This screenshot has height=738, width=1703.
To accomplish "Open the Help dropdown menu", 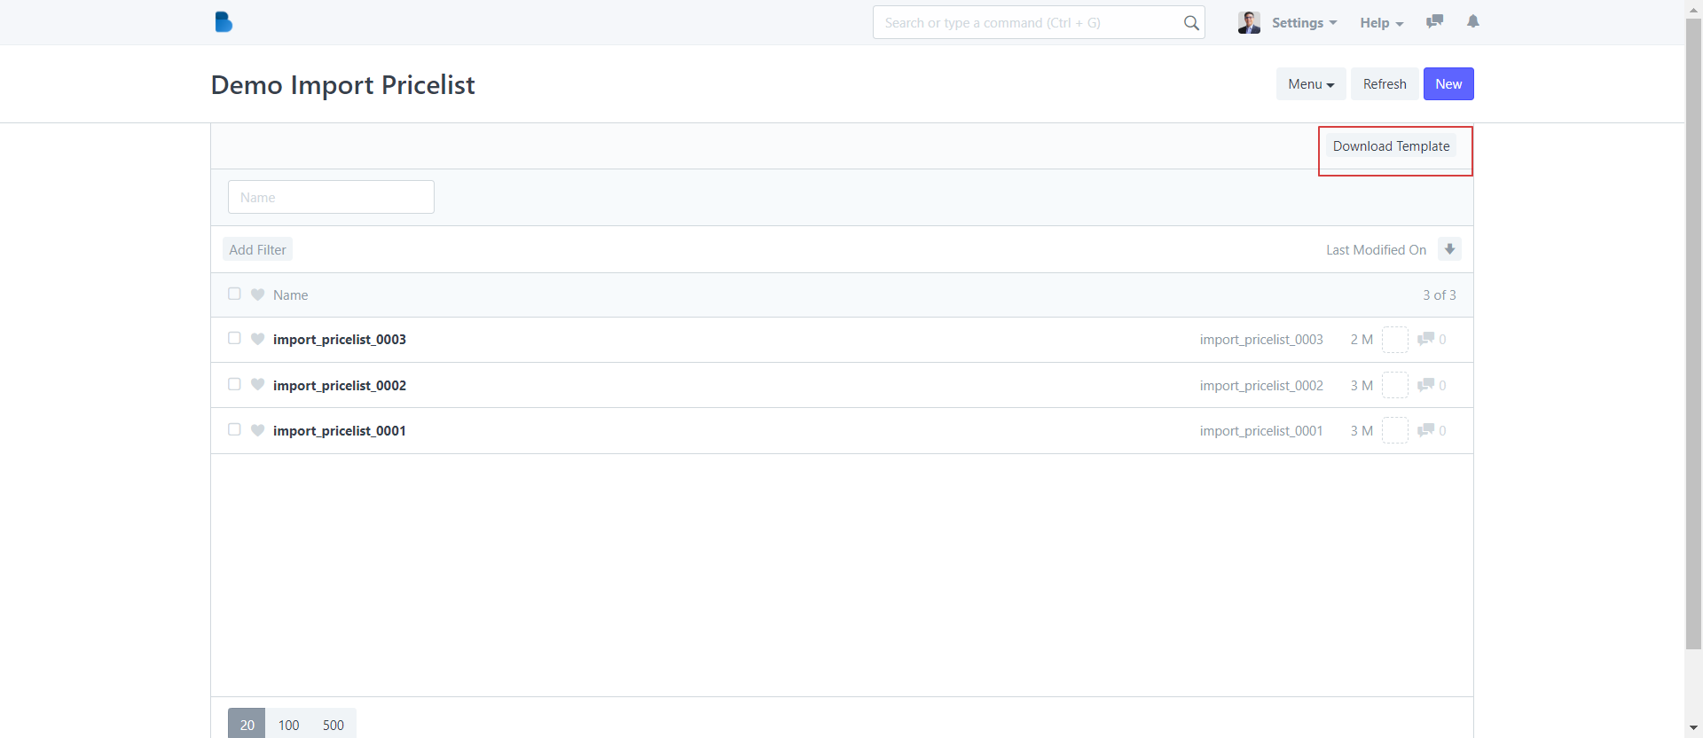I will [x=1381, y=23].
